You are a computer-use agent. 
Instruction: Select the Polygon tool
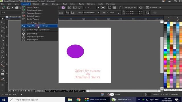3,52
